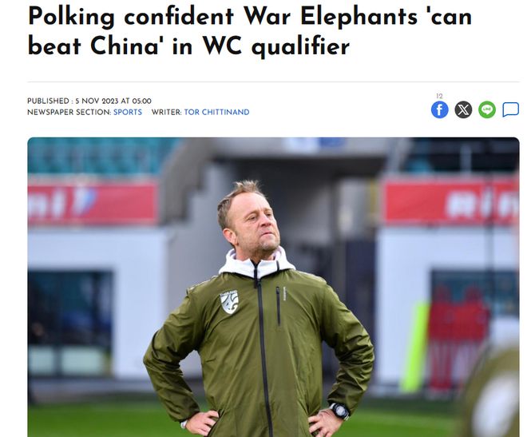Click the divider line under the headline
Image resolution: width=527 pixels, height=437 pixels.
click(273, 81)
